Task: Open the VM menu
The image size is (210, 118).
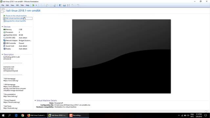Action: coord(17,5)
